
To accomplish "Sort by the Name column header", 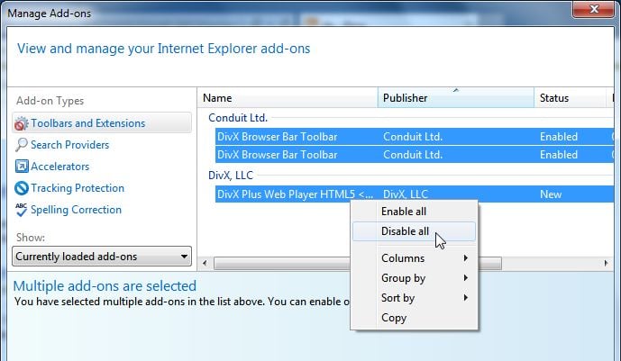I will point(288,97).
